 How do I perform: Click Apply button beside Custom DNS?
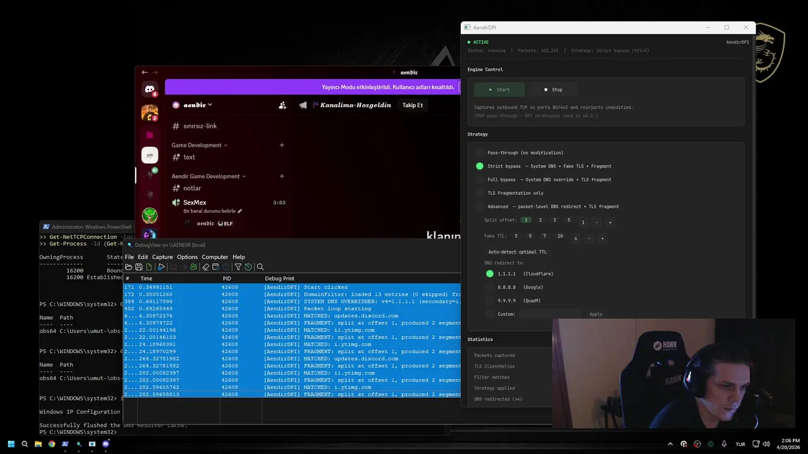click(x=596, y=314)
